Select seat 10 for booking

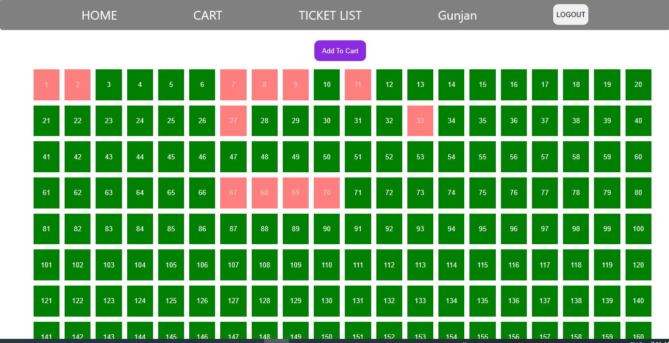pyautogui.click(x=327, y=84)
